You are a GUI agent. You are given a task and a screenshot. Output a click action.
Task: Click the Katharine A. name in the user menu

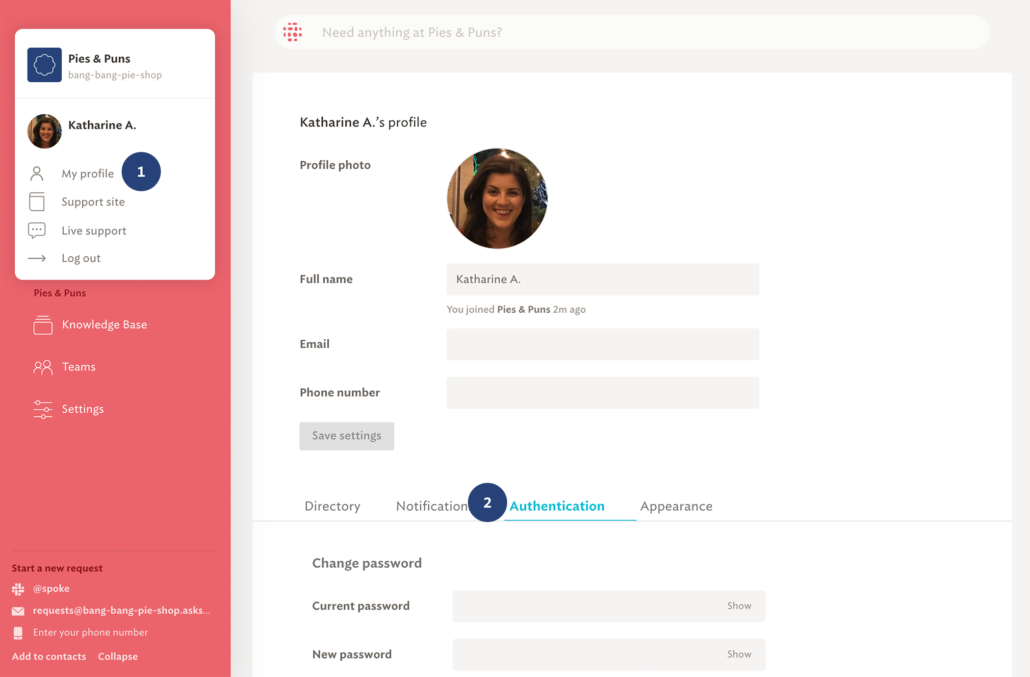102,125
